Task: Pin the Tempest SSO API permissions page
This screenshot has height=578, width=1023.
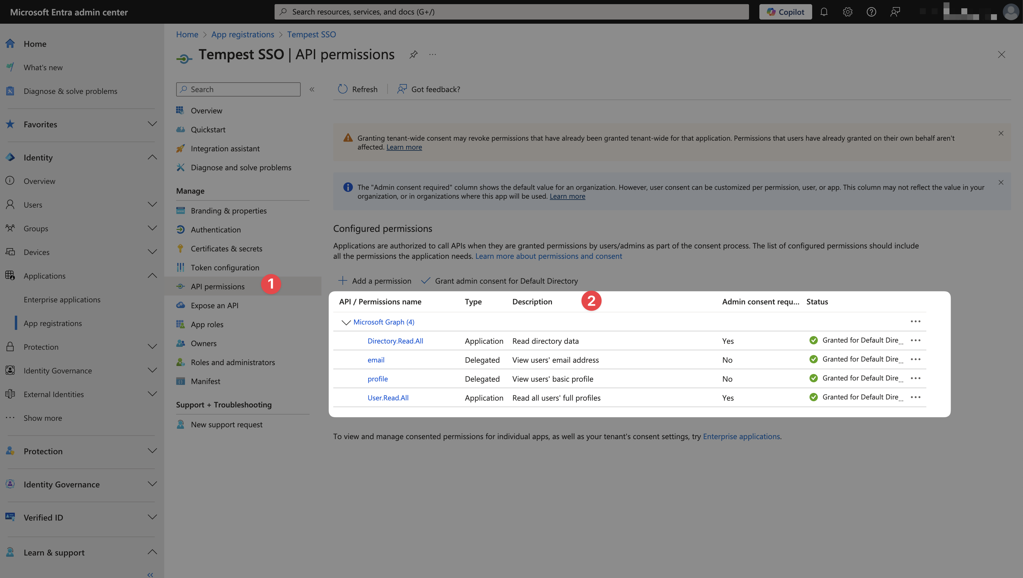Action: (413, 54)
